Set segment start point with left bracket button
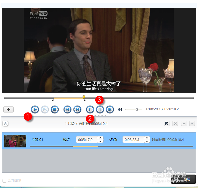 tap(90, 109)
